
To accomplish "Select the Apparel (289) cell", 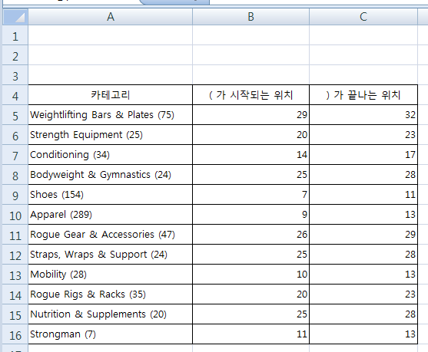I will (x=111, y=215).
